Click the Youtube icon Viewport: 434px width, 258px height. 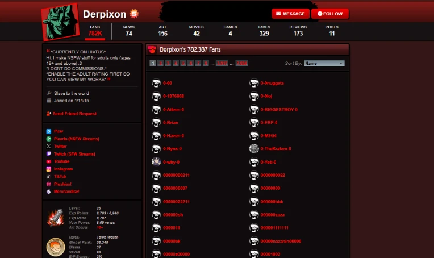tap(49, 161)
